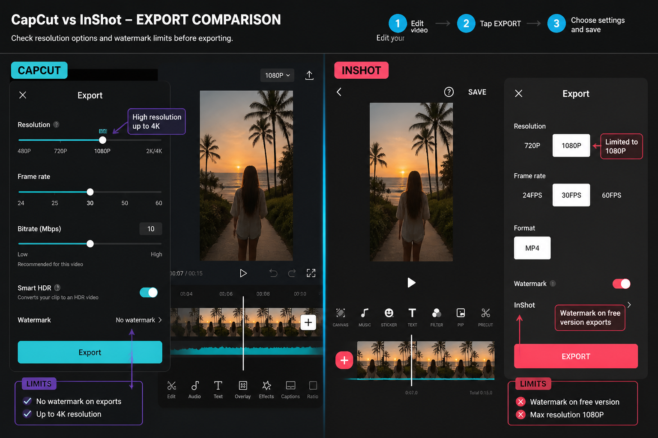The image size is (658, 438).
Task: Select 30FPS frame rate in InShot
Action: point(571,195)
